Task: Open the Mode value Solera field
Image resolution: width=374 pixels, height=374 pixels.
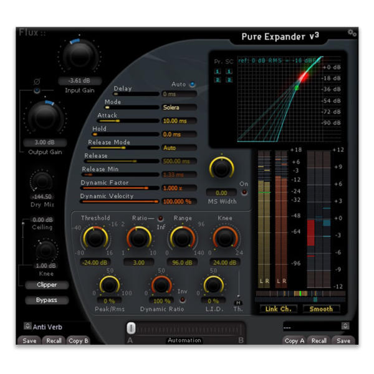Action: [179, 107]
